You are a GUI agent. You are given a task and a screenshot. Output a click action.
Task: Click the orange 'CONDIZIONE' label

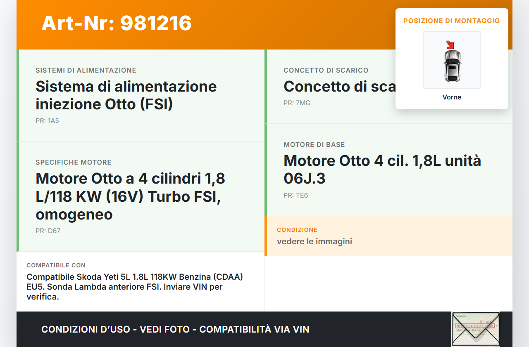(297, 230)
